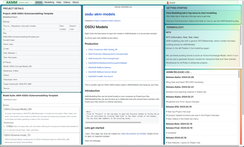Click the AKMM RELEASE LOG header
Screen dimensions: 244x147
pyautogui.click(x=179, y=72)
